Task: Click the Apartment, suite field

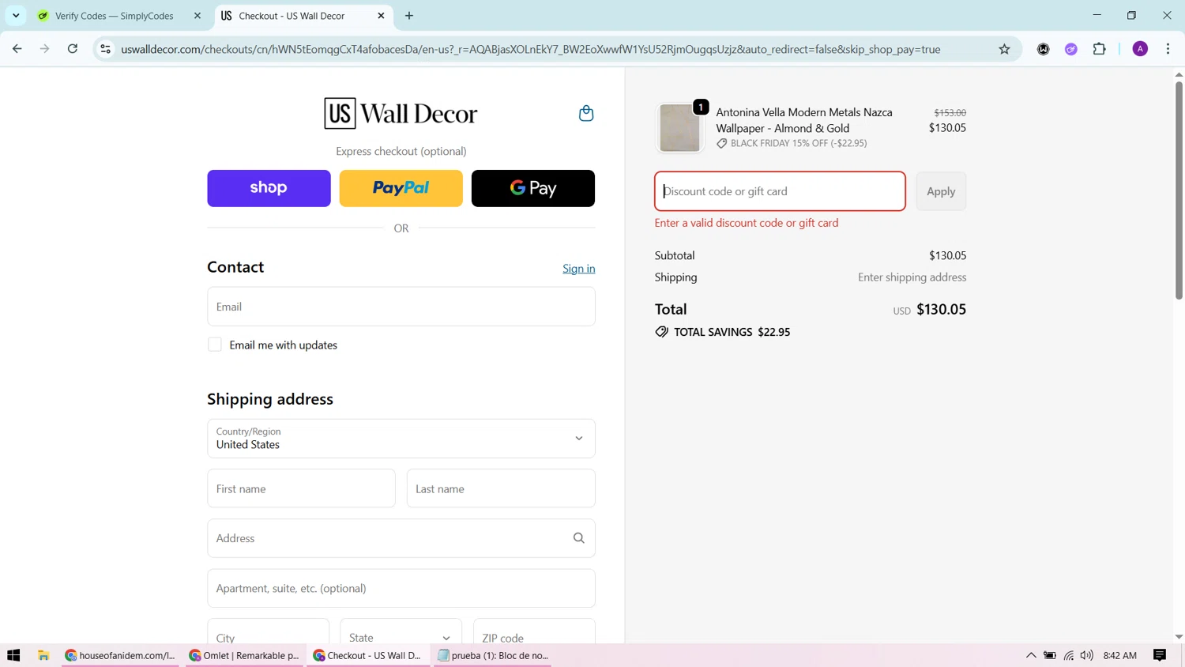Action: (401, 588)
